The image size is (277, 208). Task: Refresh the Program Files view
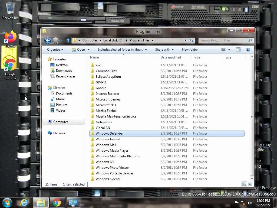pyautogui.click(x=192, y=40)
